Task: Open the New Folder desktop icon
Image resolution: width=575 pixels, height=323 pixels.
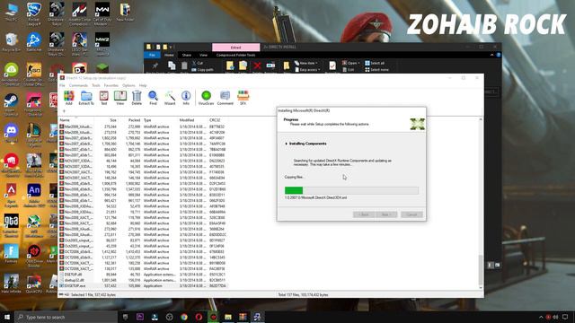Action: (125, 12)
